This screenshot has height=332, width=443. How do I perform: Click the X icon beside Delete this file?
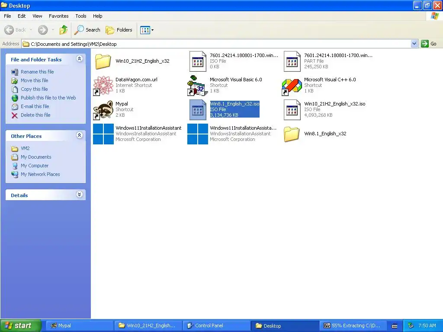point(15,115)
